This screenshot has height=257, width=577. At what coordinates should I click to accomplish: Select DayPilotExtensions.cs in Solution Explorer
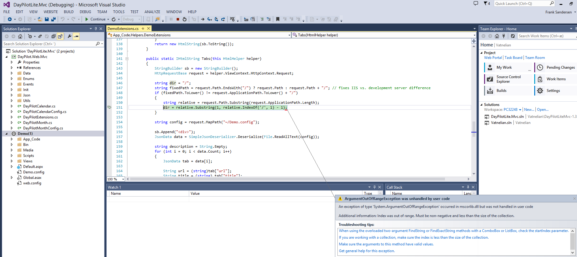(x=40, y=117)
